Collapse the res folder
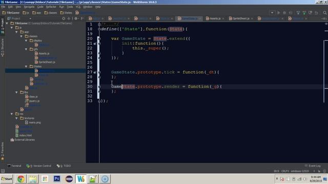This screenshot has width=328, height=184. point(12,114)
